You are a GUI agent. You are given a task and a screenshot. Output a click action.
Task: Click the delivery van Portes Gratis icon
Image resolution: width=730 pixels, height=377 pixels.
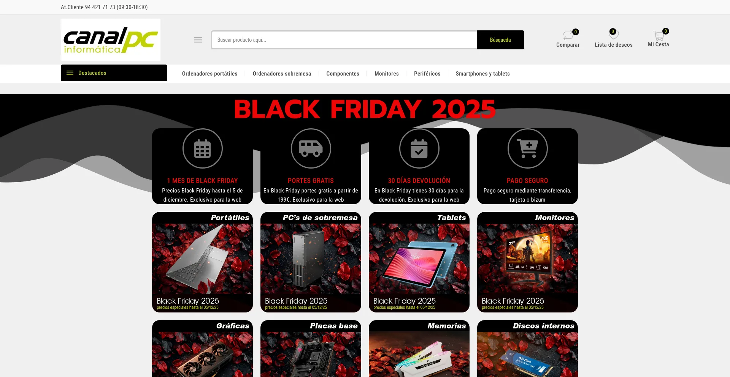click(x=311, y=148)
